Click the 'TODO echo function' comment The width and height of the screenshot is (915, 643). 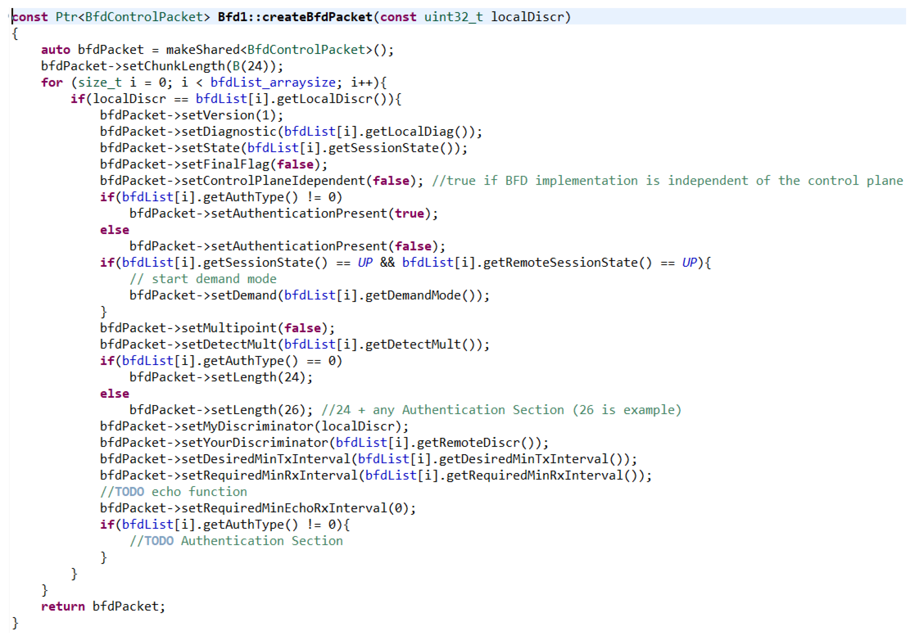[174, 492]
